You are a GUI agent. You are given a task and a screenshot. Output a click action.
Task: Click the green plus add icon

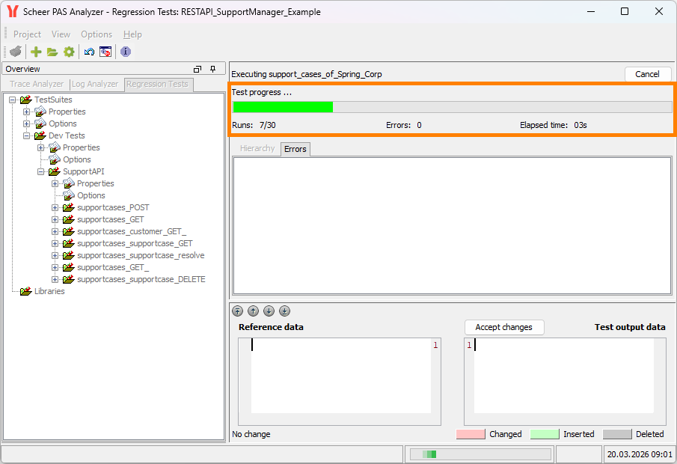pos(36,52)
